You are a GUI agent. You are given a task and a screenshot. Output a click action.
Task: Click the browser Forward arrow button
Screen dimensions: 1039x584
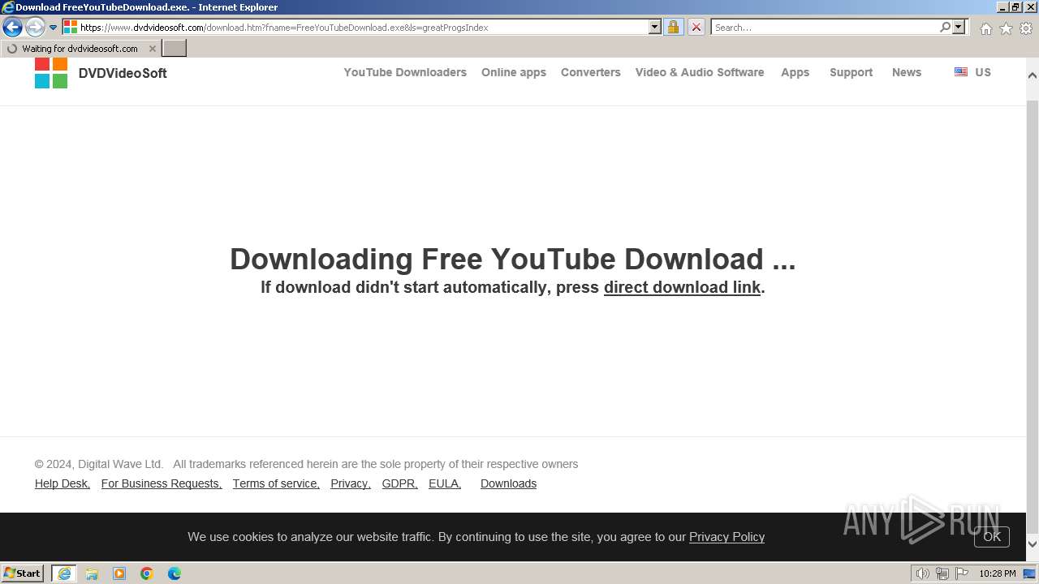coord(35,28)
